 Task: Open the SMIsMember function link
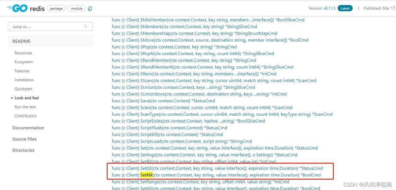208,20
